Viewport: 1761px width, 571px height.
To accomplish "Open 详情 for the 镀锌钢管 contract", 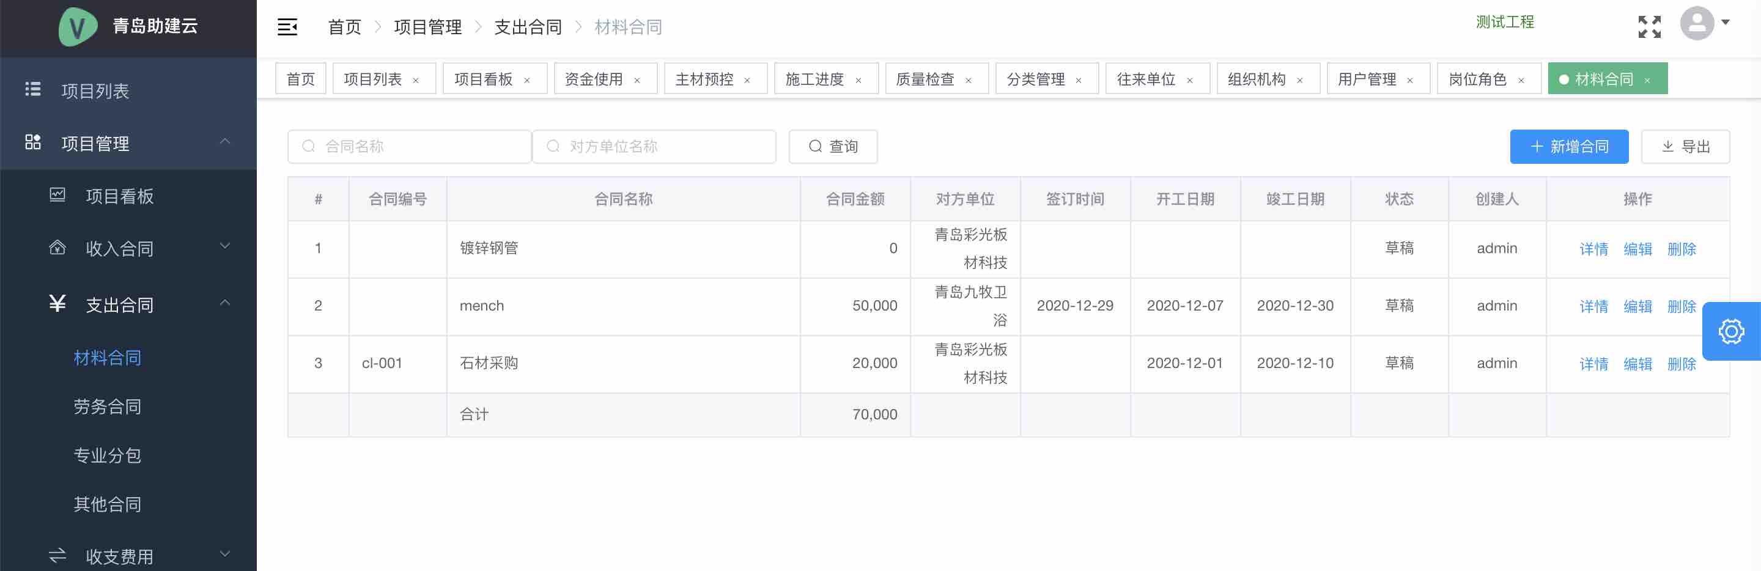I will point(1593,249).
